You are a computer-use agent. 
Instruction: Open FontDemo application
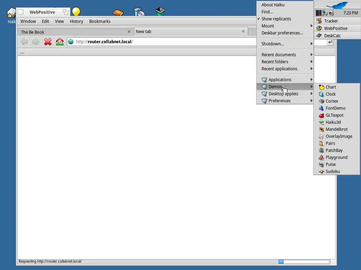pyautogui.click(x=337, y=108)
